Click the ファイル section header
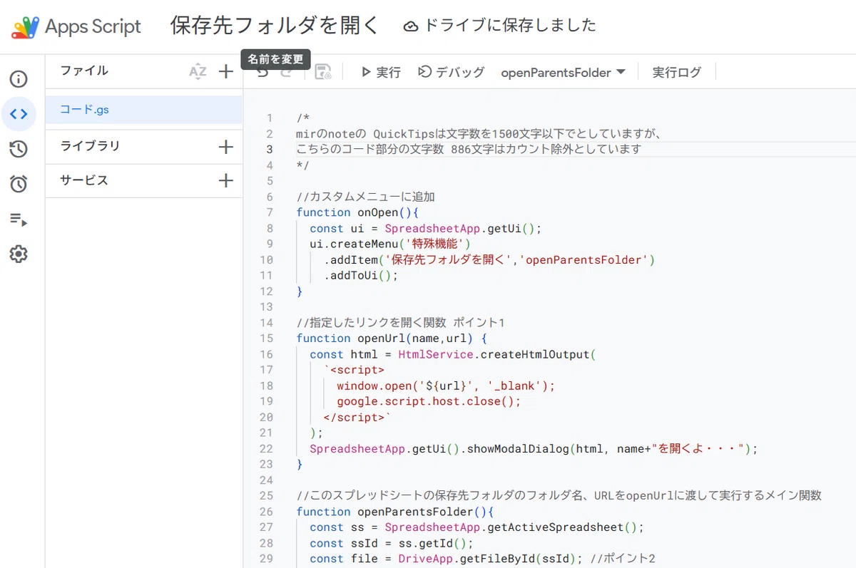Image resolution: width=856 pixels, height=568 pixels. pyautogui.click(x=84, y=71)
